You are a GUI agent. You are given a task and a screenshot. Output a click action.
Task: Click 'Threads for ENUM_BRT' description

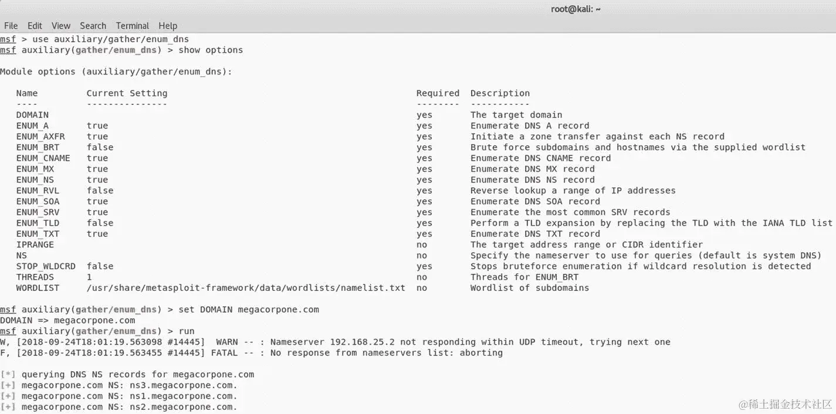pyautogui.click(x=524, y=277)
